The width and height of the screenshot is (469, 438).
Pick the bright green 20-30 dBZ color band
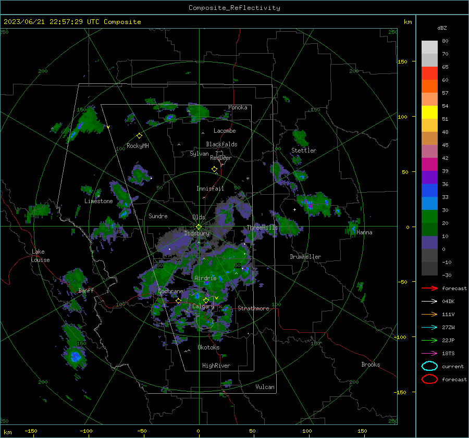coord(429,217)
